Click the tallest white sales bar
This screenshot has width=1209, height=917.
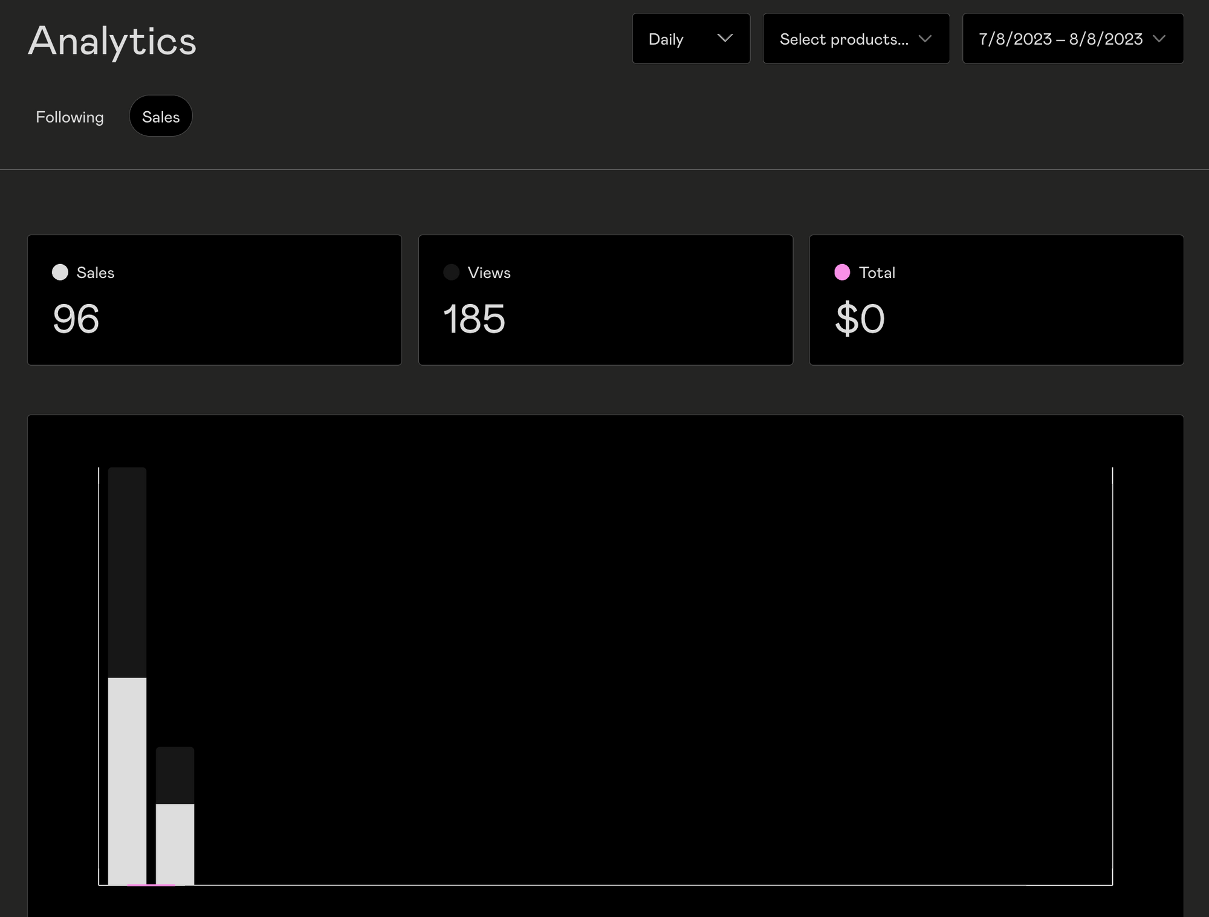coord(127,780)
